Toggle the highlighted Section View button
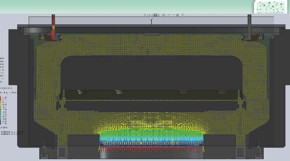Screen dimensions: 290x161 pos(155,15)
